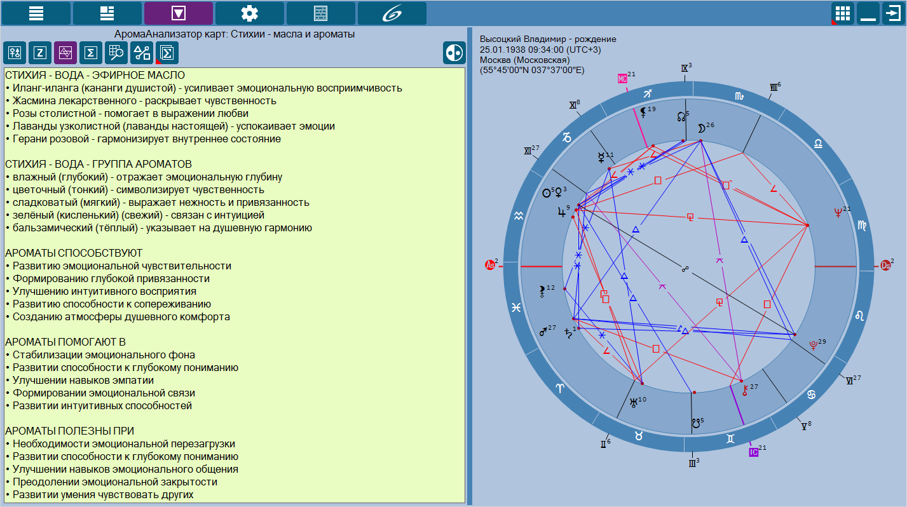Open the gear settings tab
The image size is (907, 507).
(x=250, y=13)
